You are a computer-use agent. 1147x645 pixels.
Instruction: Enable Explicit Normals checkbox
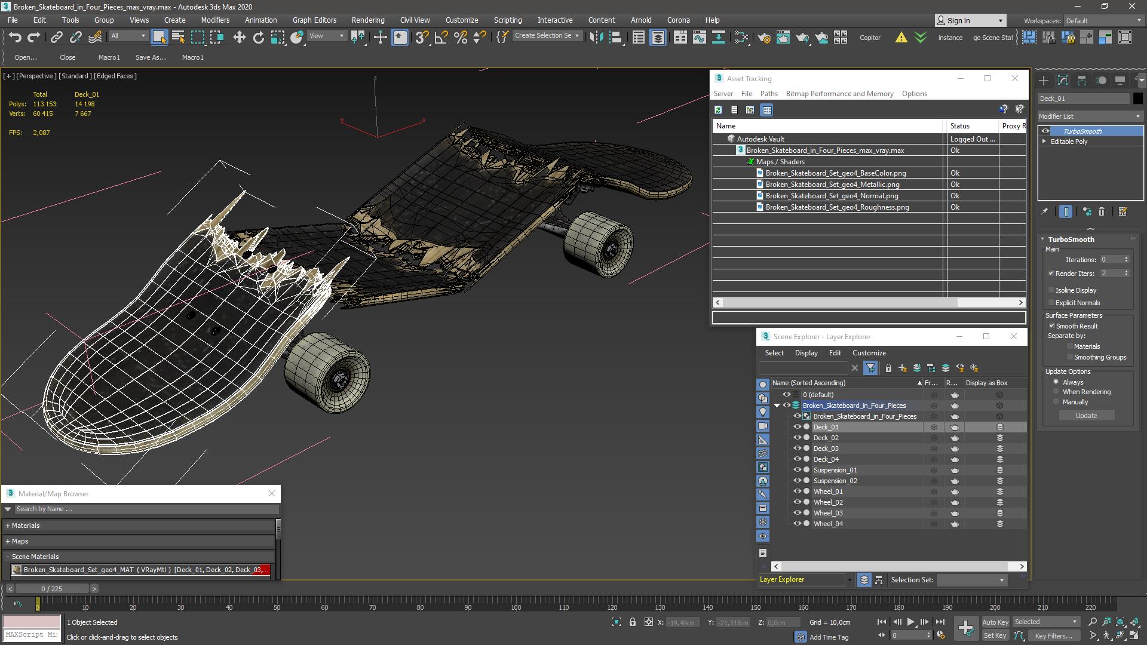[x=1051, y=303]
